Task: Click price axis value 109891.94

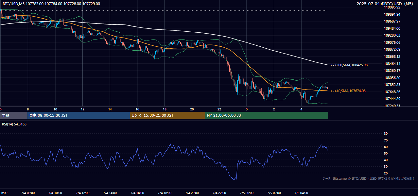Action: tap(392, 14)
